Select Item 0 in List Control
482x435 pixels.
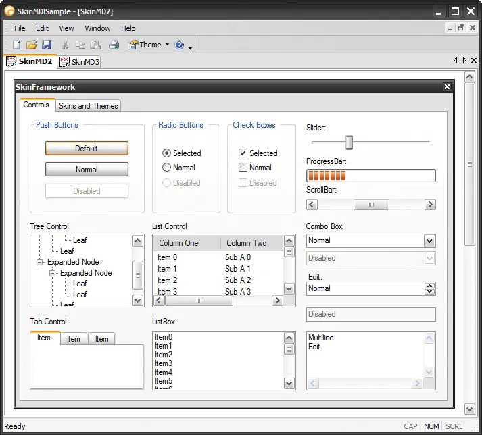167,257
